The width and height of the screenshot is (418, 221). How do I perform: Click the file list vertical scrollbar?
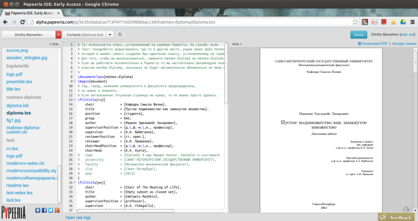(59, 185)
